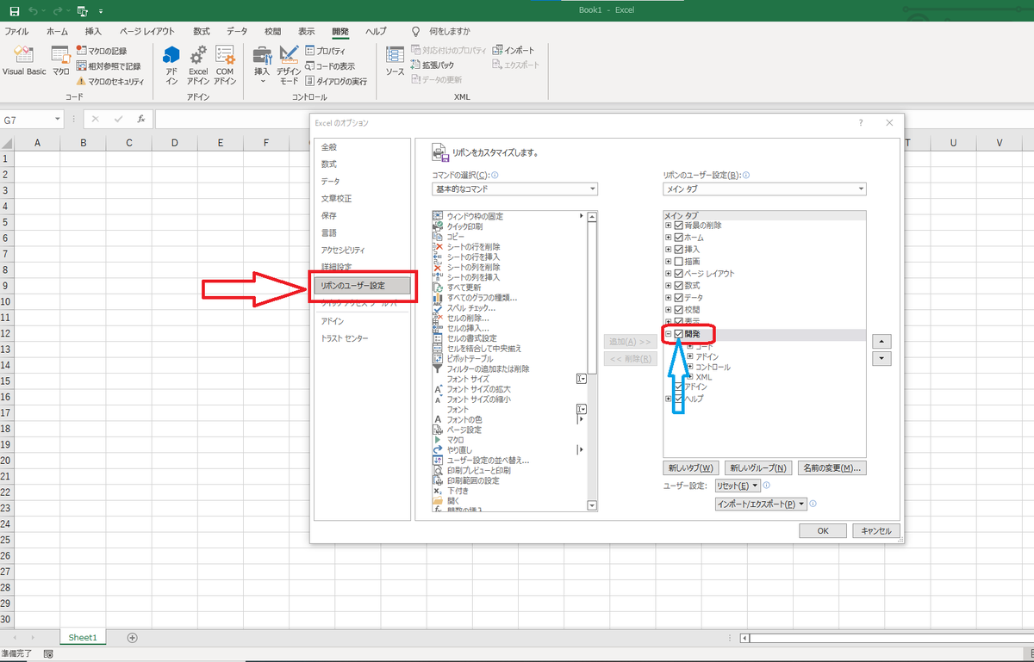
Task: Save the workbook from quick access toolbar
Action: click(x=15, y=11)
